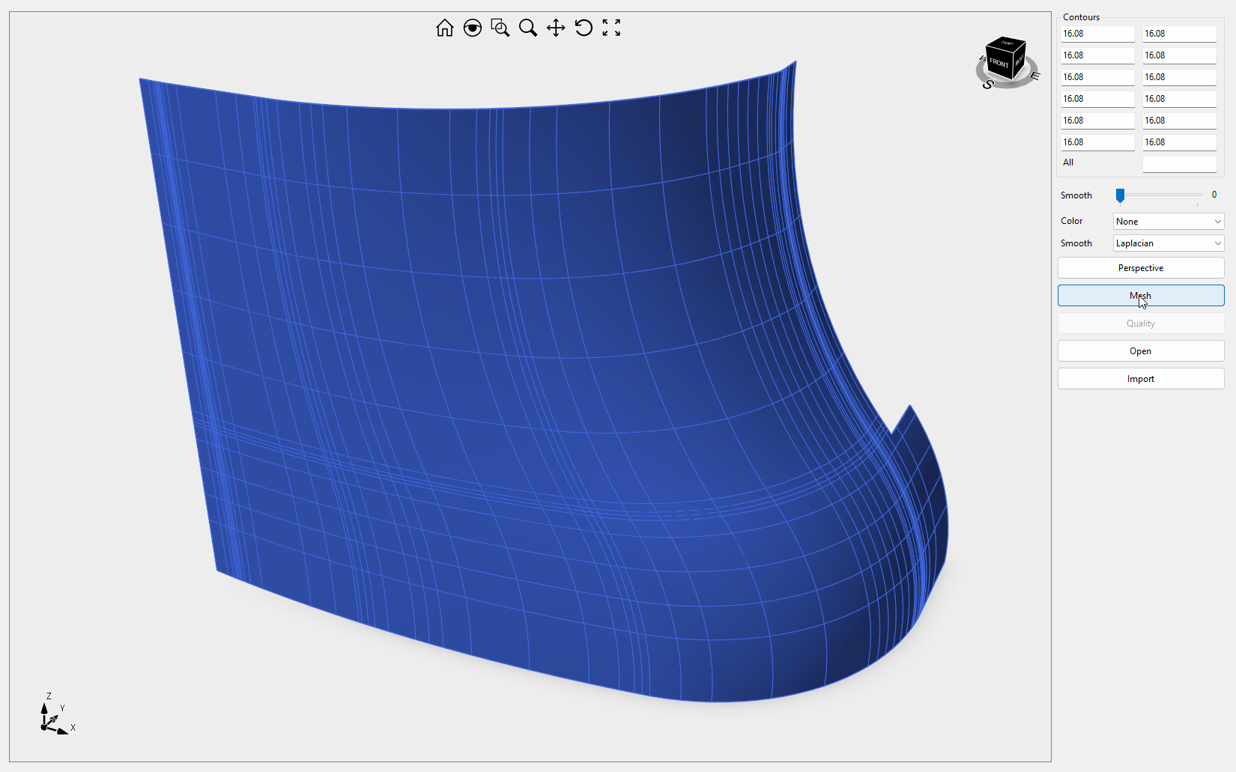
Task: Open the Color dropdown set to None
Action: pos(1168,222)
